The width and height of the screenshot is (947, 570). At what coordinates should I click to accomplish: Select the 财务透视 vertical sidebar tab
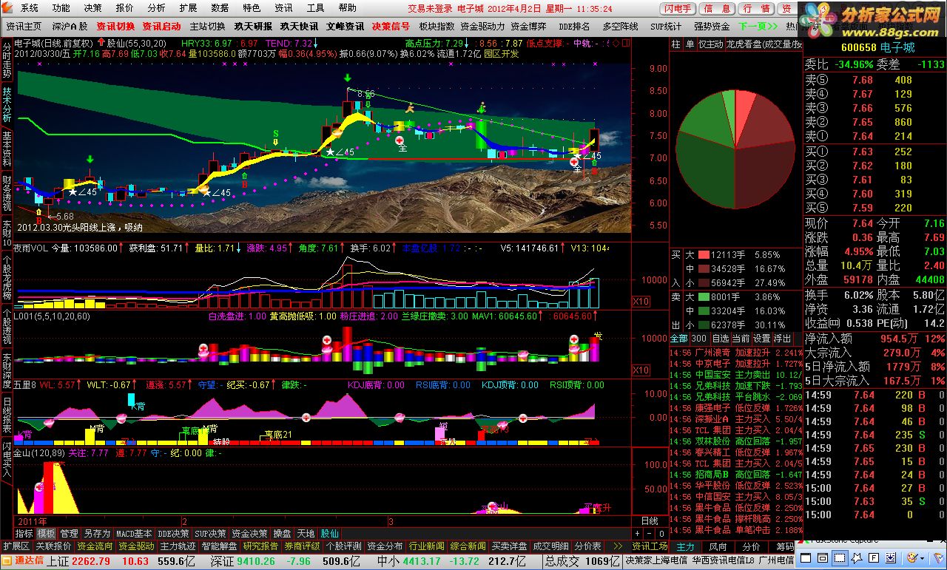tap(7, 194)
